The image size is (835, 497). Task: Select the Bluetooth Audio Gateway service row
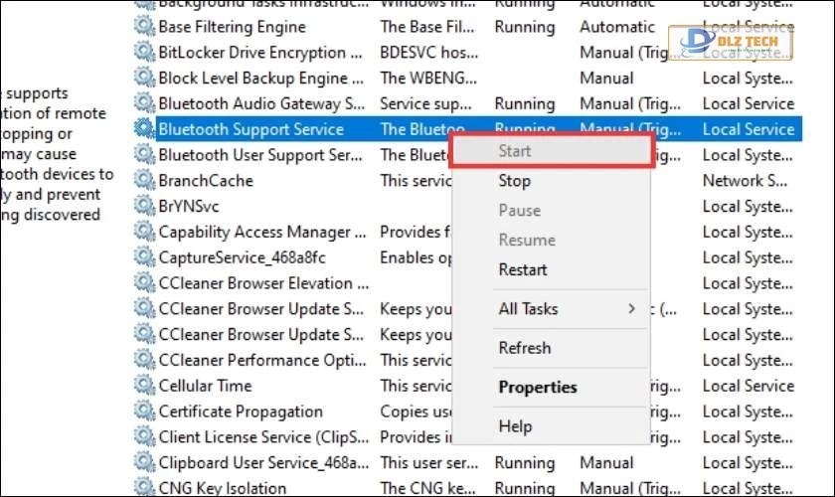(x=261, y=103)
